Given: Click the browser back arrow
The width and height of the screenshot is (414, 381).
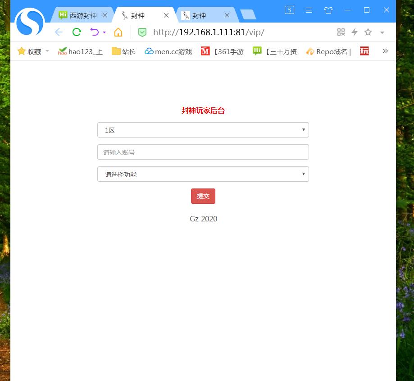Looking at the screenshot, I should (59, 32).
